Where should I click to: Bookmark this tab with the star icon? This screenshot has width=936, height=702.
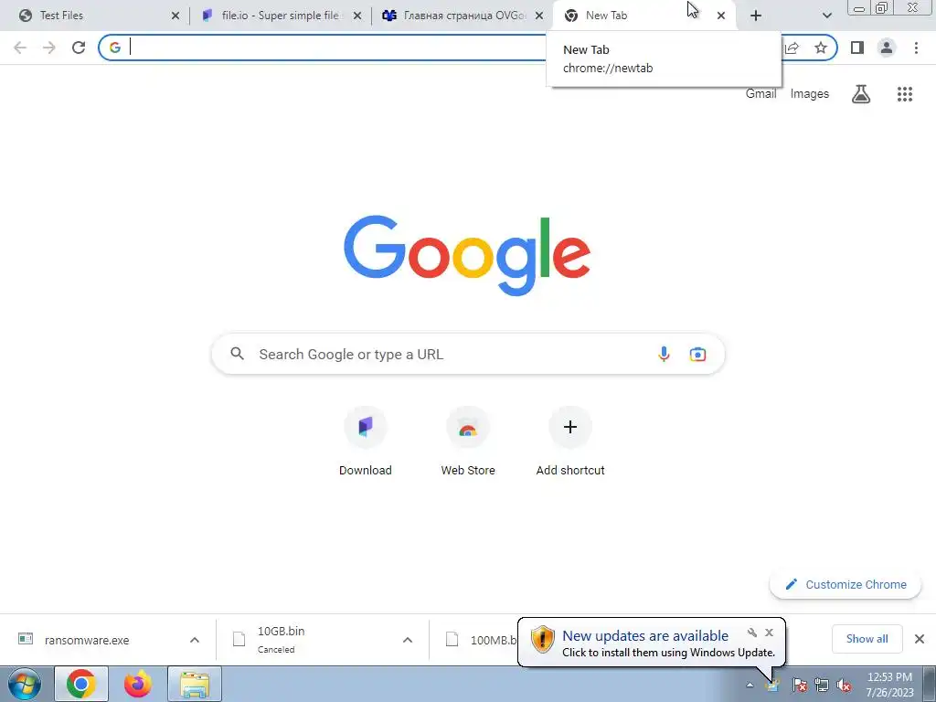pyautogui.click(x=821, y=48)
